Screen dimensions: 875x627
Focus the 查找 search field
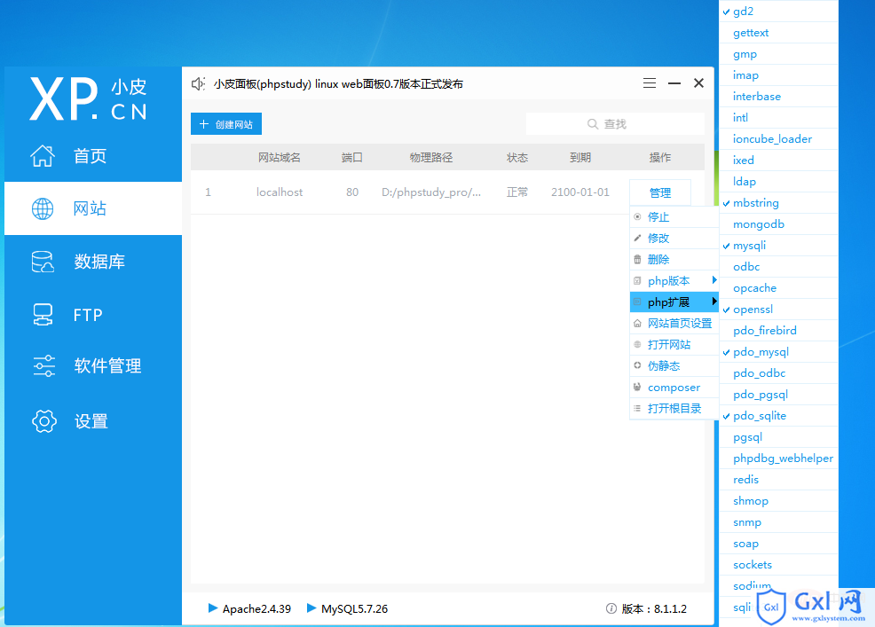click(x=615, y=124)
